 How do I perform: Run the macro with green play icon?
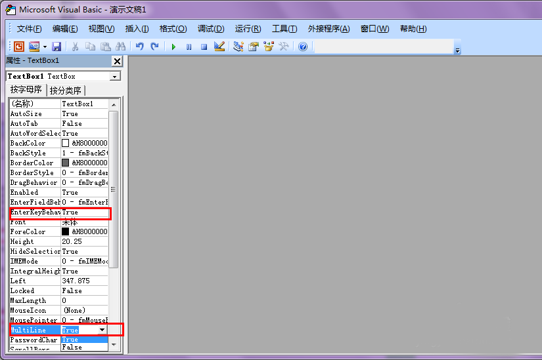pos(173,47)
